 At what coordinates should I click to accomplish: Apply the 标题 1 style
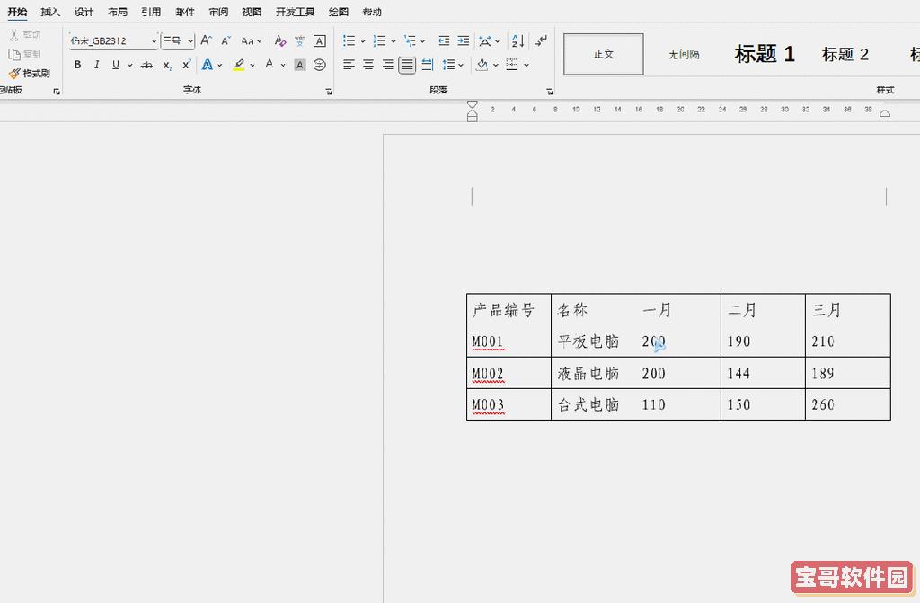click(765, 54)
